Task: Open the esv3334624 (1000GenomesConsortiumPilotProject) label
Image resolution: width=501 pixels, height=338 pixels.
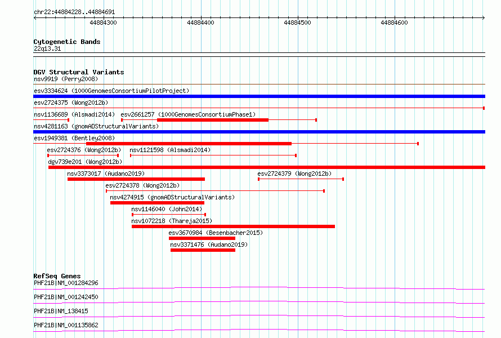Action: [111, 91]
